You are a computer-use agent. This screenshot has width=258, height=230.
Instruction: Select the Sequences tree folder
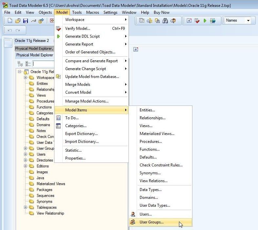click(x=46, y=196)
